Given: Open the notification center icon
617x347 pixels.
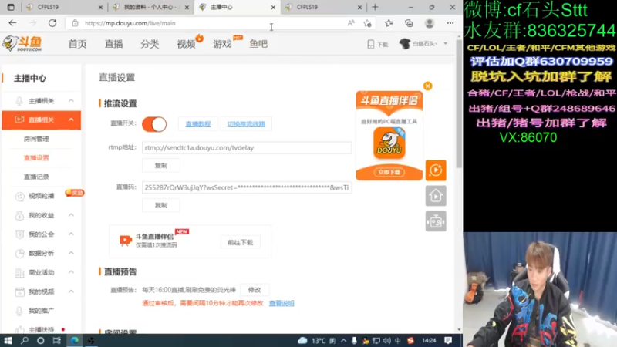Looking at the screenshot, I should click(x=448, y=340).
